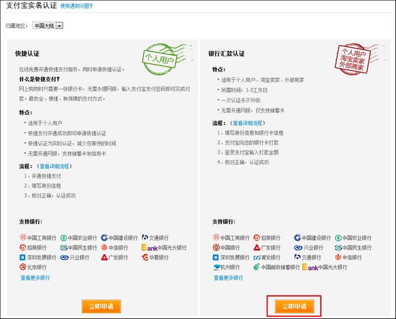This screenshot has height=319, width=396.
Task: Click 中国民生银行 logo in 银行汇款认证 panel
Action: click(353, 248)
